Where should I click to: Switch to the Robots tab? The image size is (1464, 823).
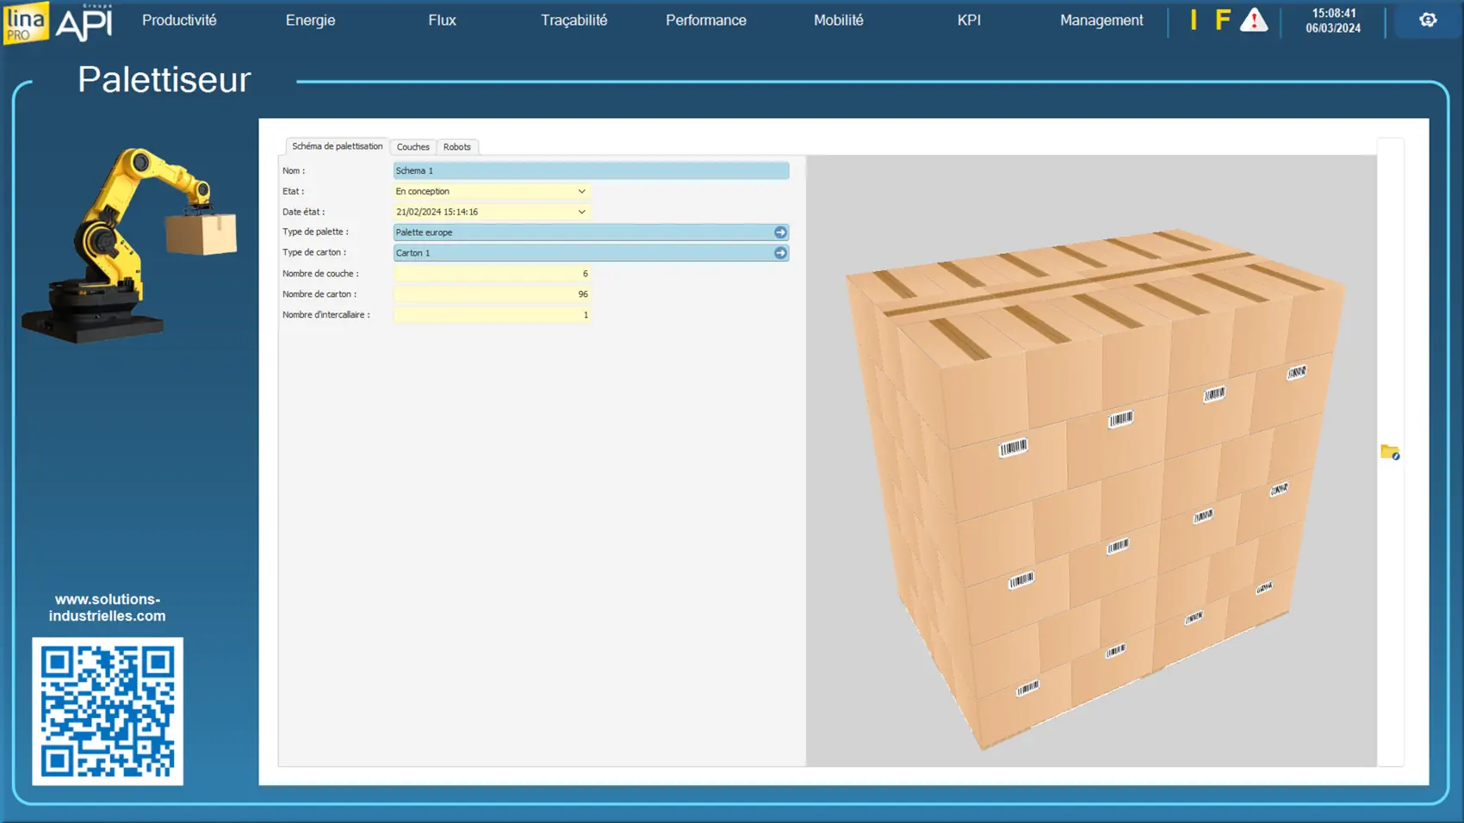456,147
